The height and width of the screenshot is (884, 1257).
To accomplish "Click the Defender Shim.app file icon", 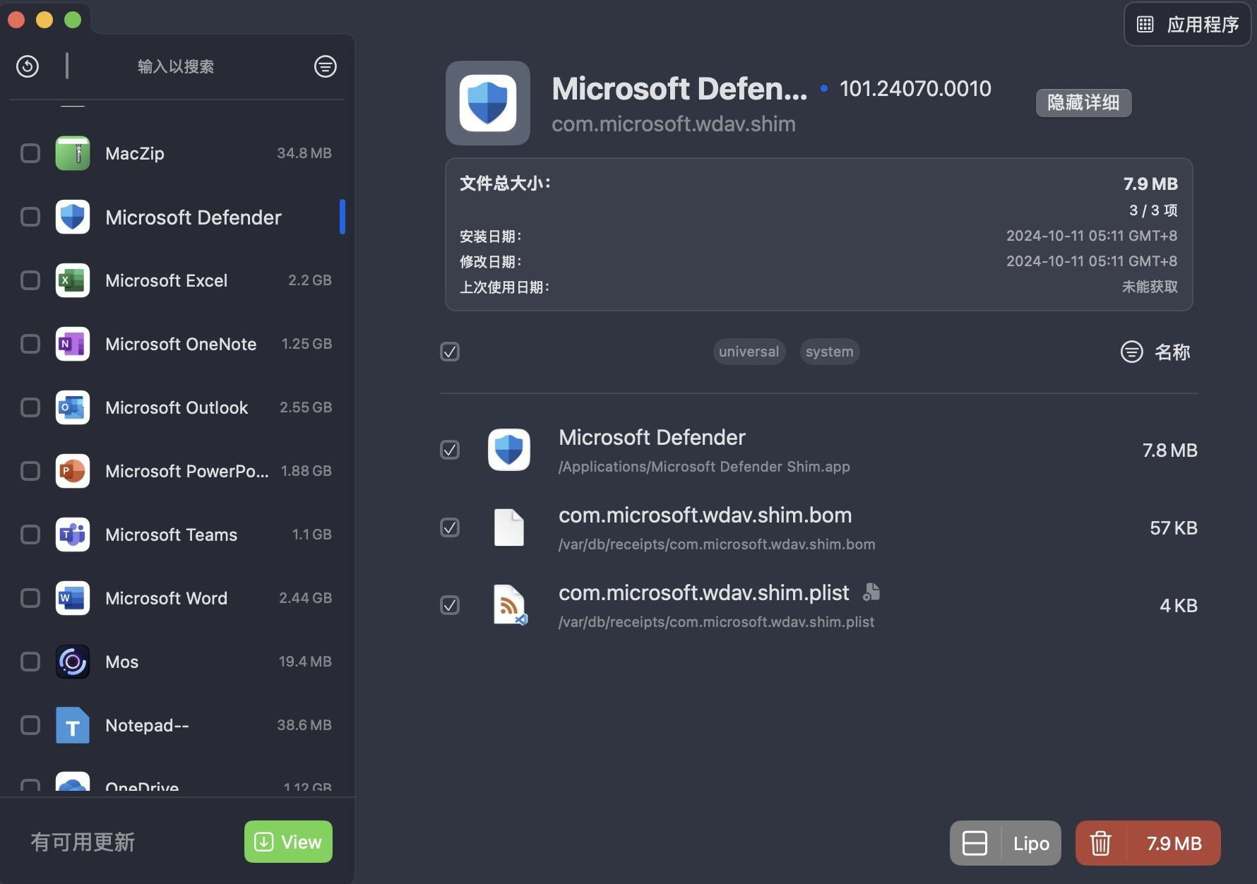I will [509, 450].
